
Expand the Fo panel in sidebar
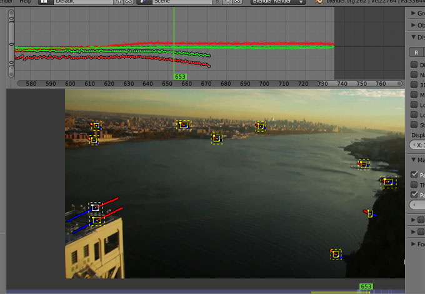tap(413, 244)
